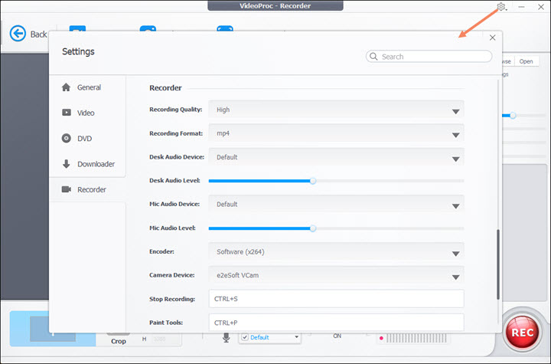
Task: Click the Stop Recording hotkey field
Action: coord(336,299)
